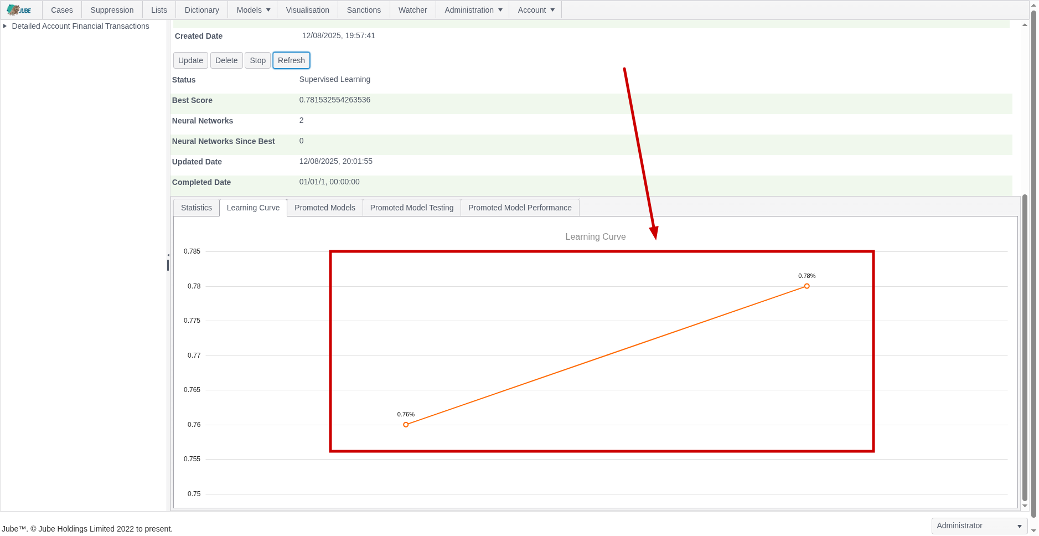1039x536 pixels.
Task: Click the Status value Supervised Learning
Action: click(334, 79)
